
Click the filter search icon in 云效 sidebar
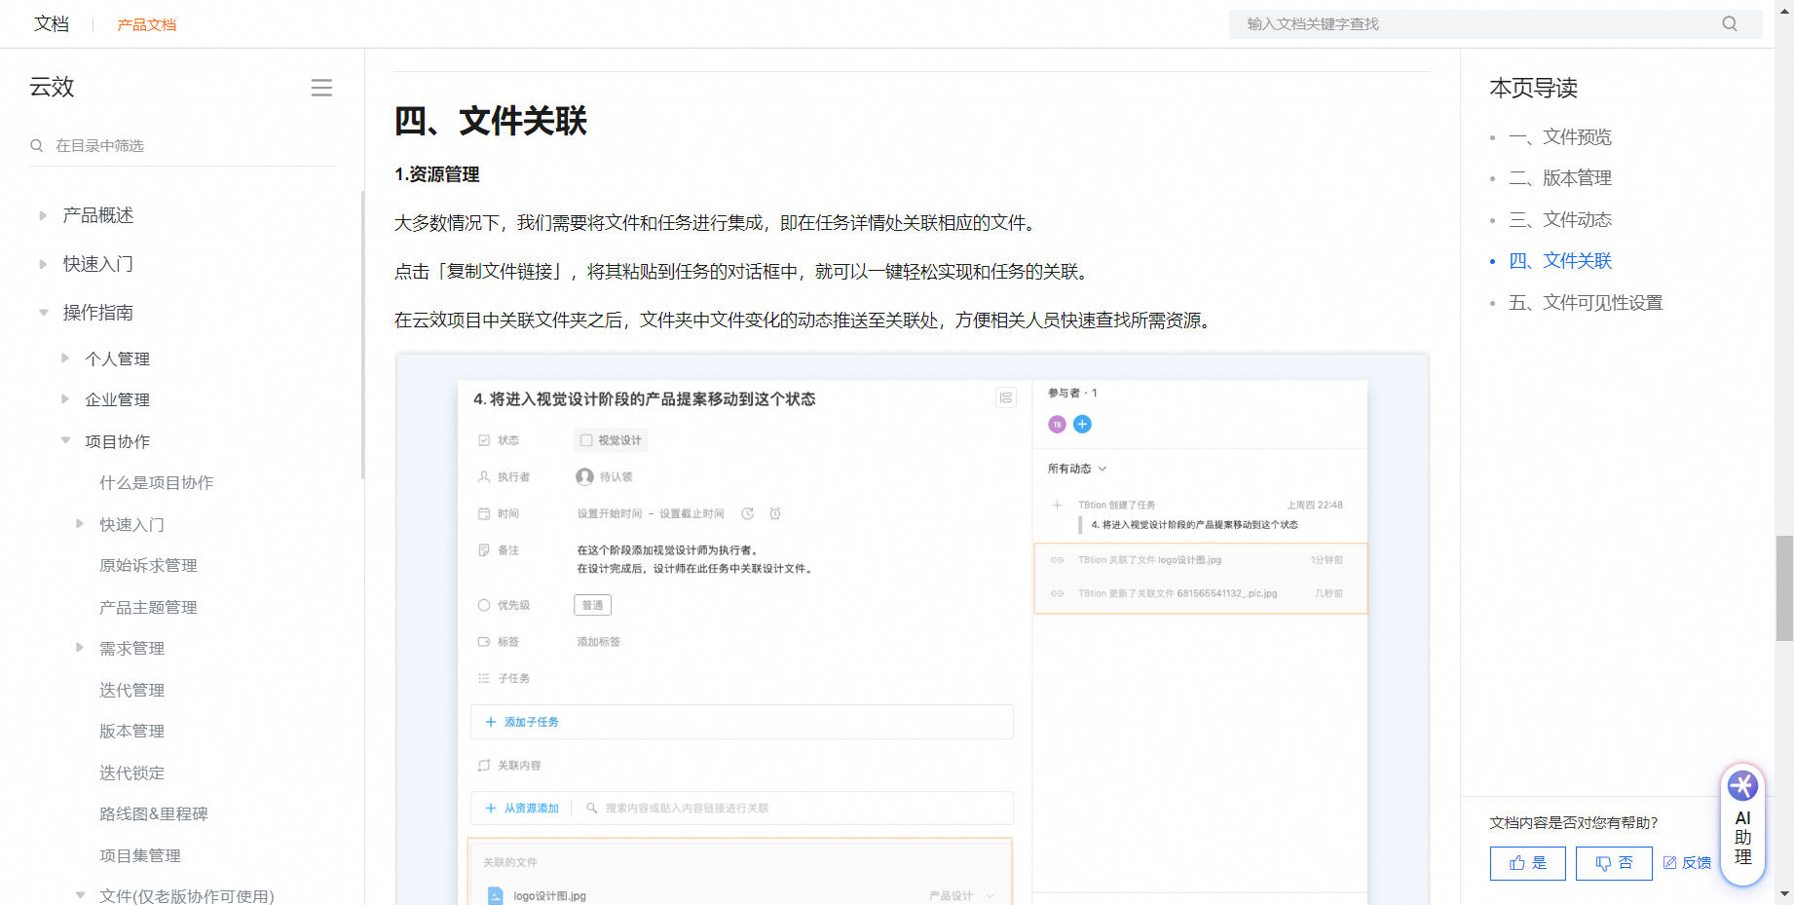[37, 145]
